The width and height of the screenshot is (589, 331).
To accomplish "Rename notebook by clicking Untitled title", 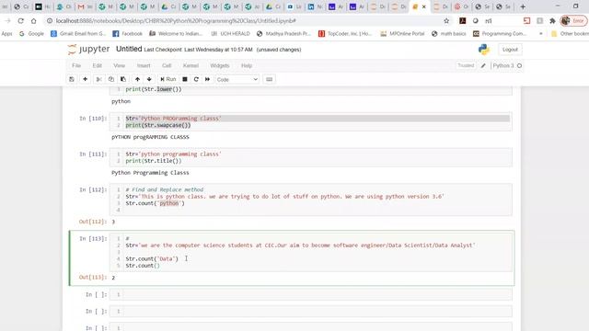I will point(129,49).
